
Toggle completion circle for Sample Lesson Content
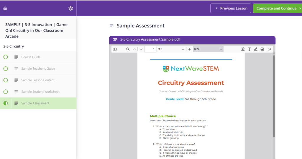[6, 80]
